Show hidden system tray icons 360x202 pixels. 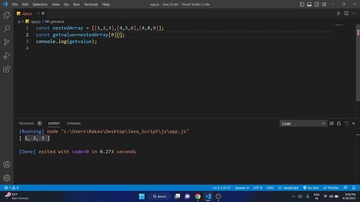[x=294, y=196]
